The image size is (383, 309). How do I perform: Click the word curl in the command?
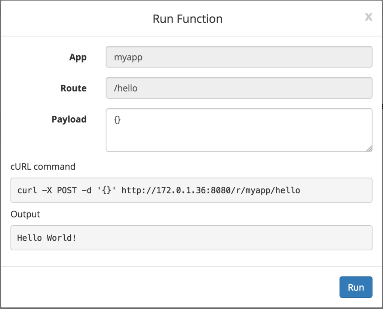click(x=27, y=191)
